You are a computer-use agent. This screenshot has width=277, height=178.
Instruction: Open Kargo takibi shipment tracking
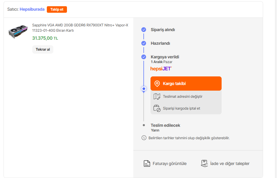pyautogui.click(x=186, y=84)
